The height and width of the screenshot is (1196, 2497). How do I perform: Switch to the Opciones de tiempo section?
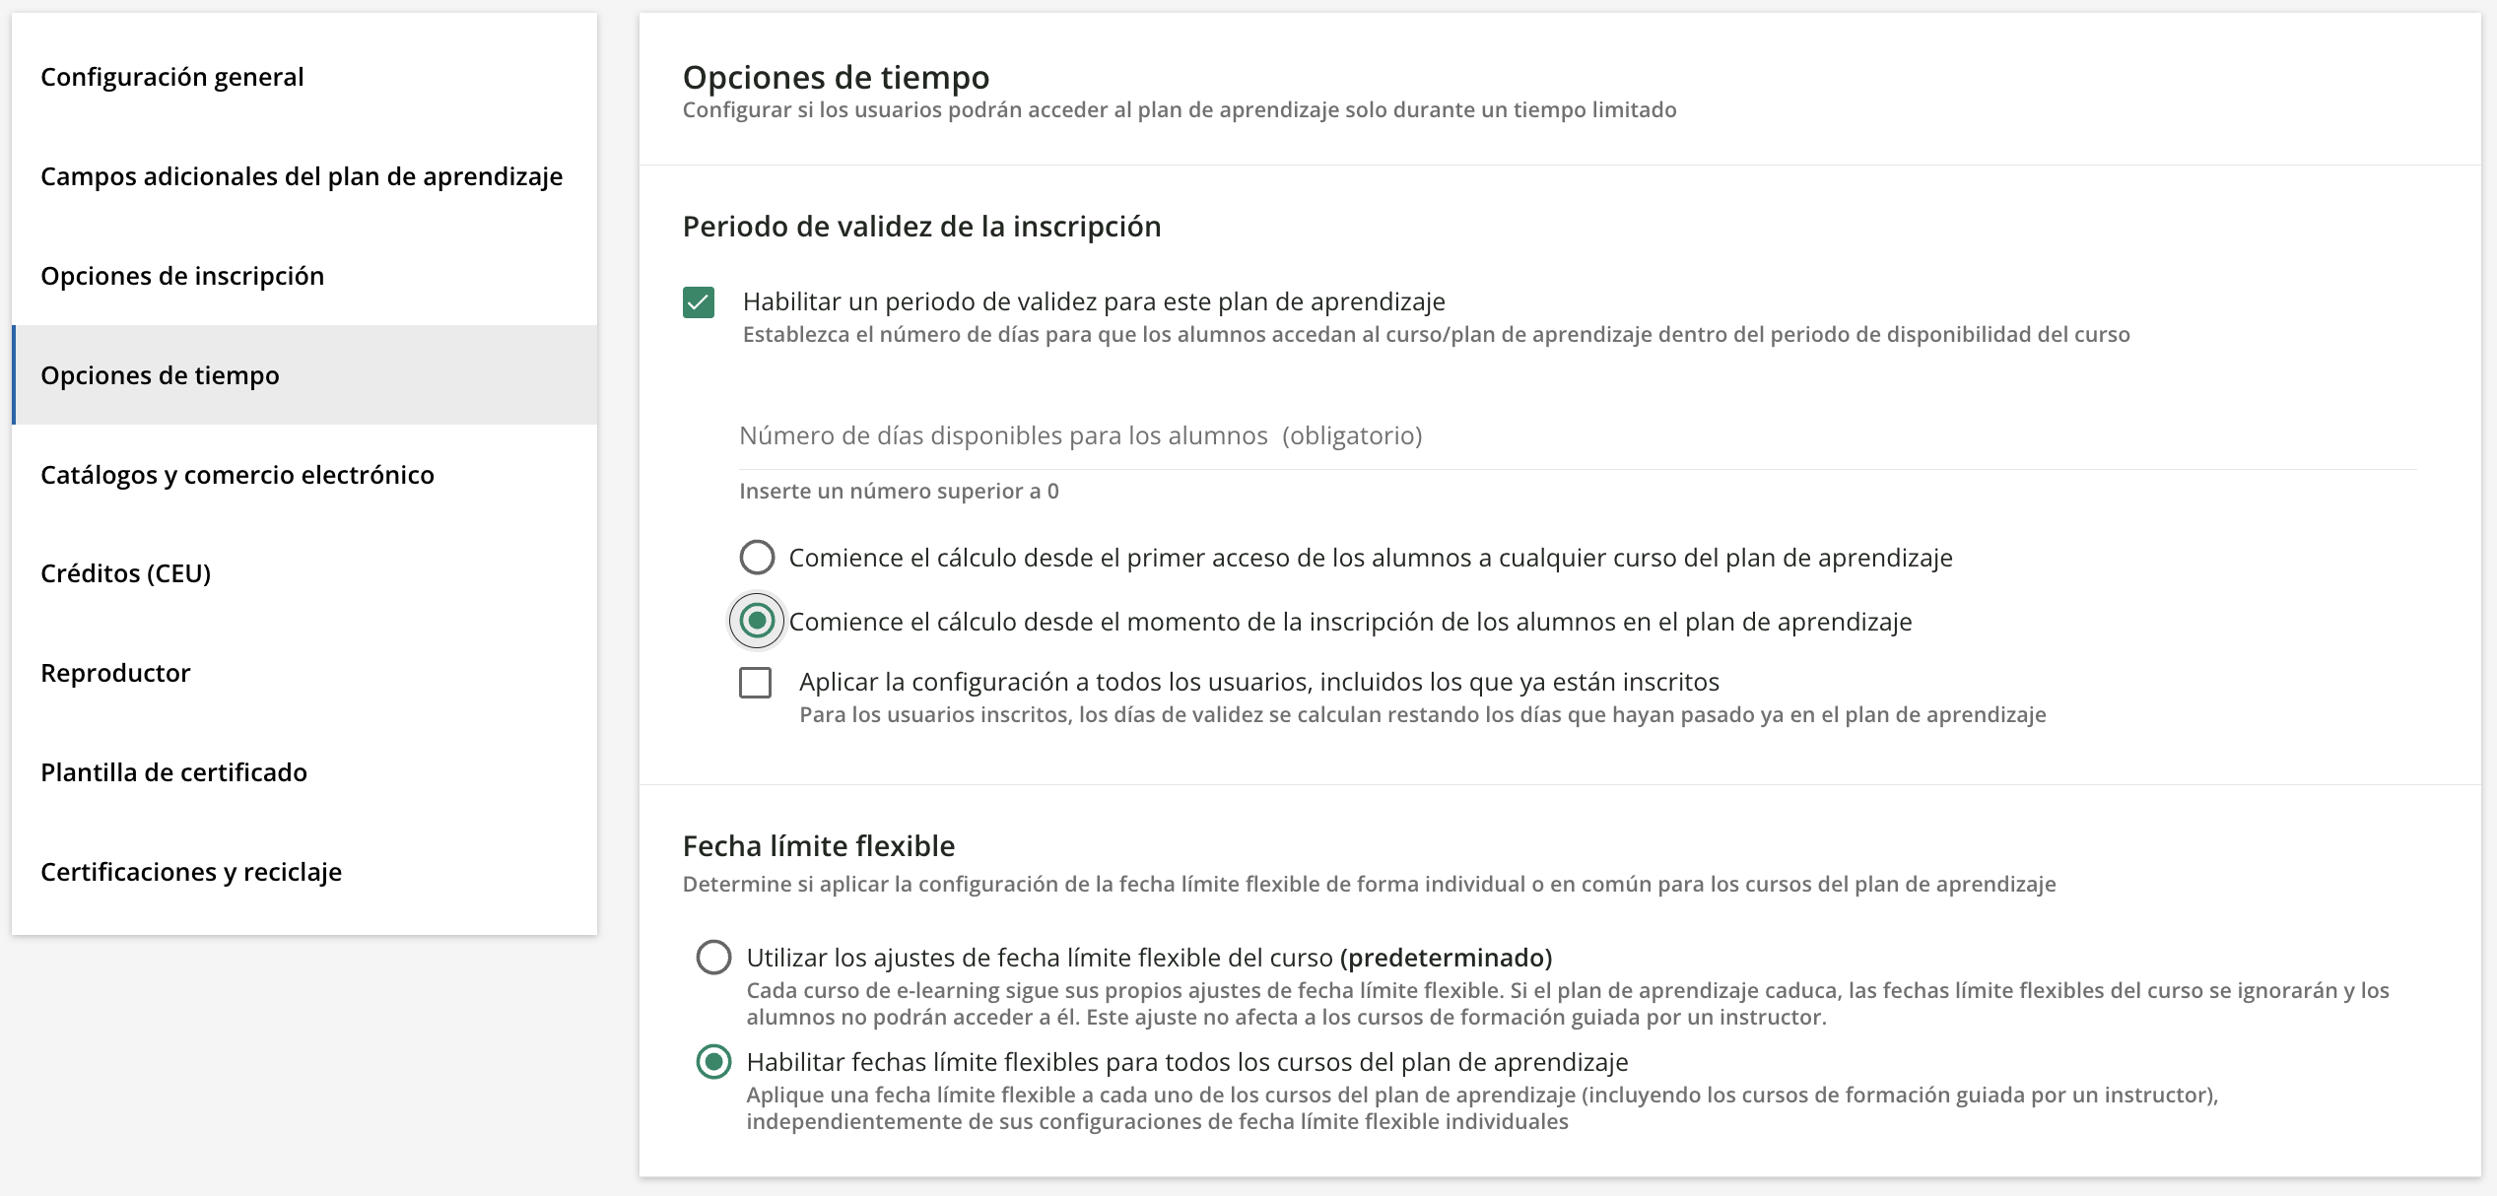pyautogui.click(x=160, y=375)
